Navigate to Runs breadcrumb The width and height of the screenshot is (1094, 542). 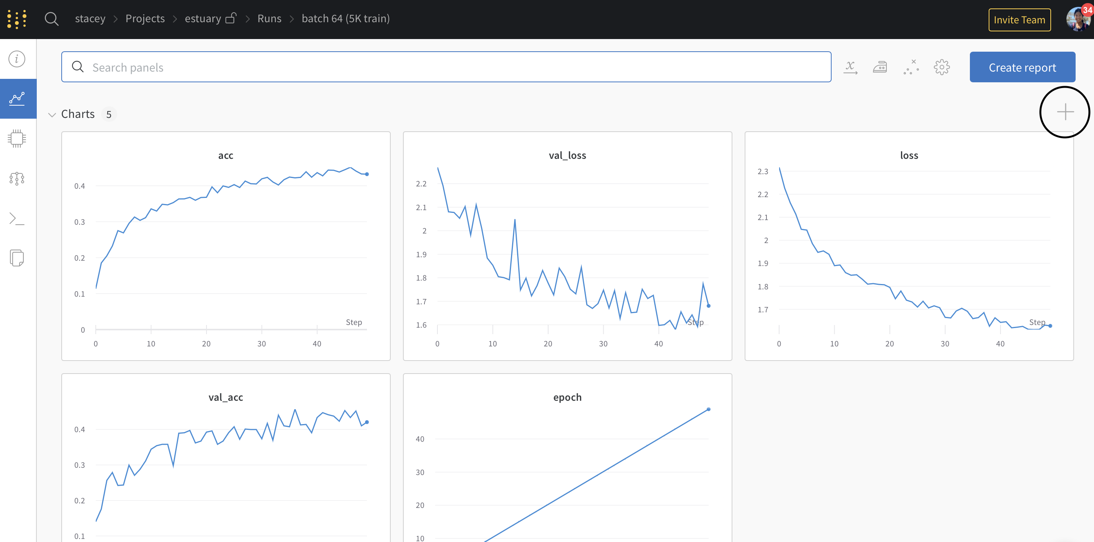tap(269, 19)
